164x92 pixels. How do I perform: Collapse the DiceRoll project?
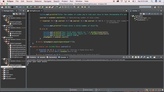(x=2, y=59)
